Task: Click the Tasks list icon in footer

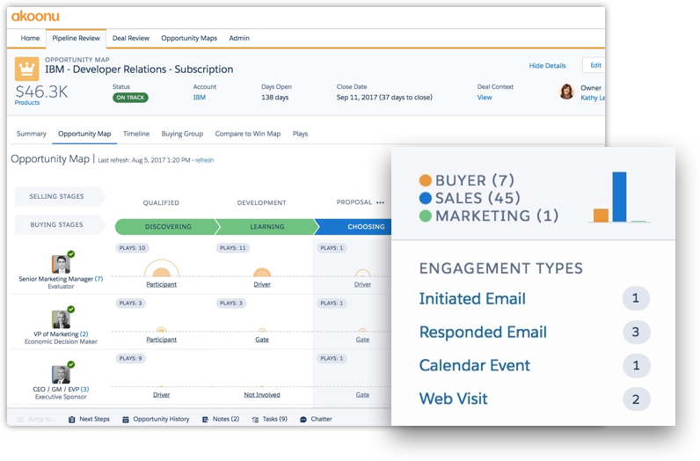Action: (x=255, y=420)
